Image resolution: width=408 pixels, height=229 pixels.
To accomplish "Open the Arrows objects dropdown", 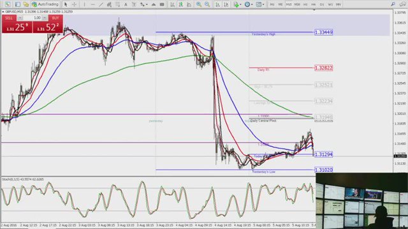I will coord(143,4).
